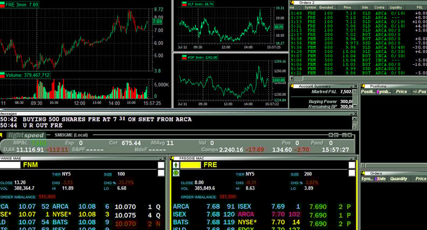427x230 pixels.
Task: Click the Freddie Mac window title icon
Action: click(172, 158)
